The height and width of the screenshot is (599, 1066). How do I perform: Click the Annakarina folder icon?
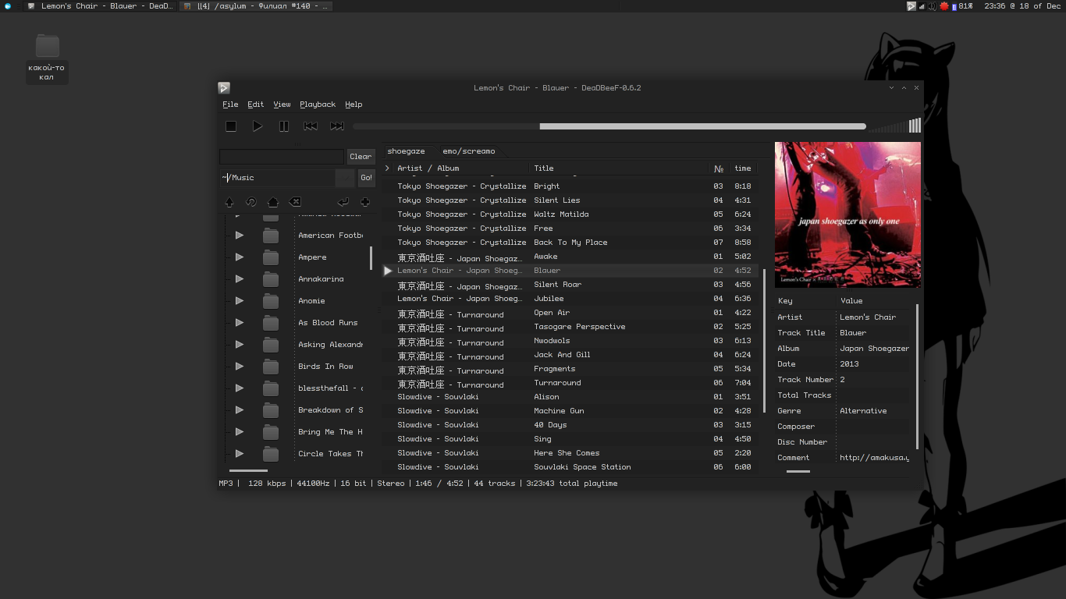[271, 279]
